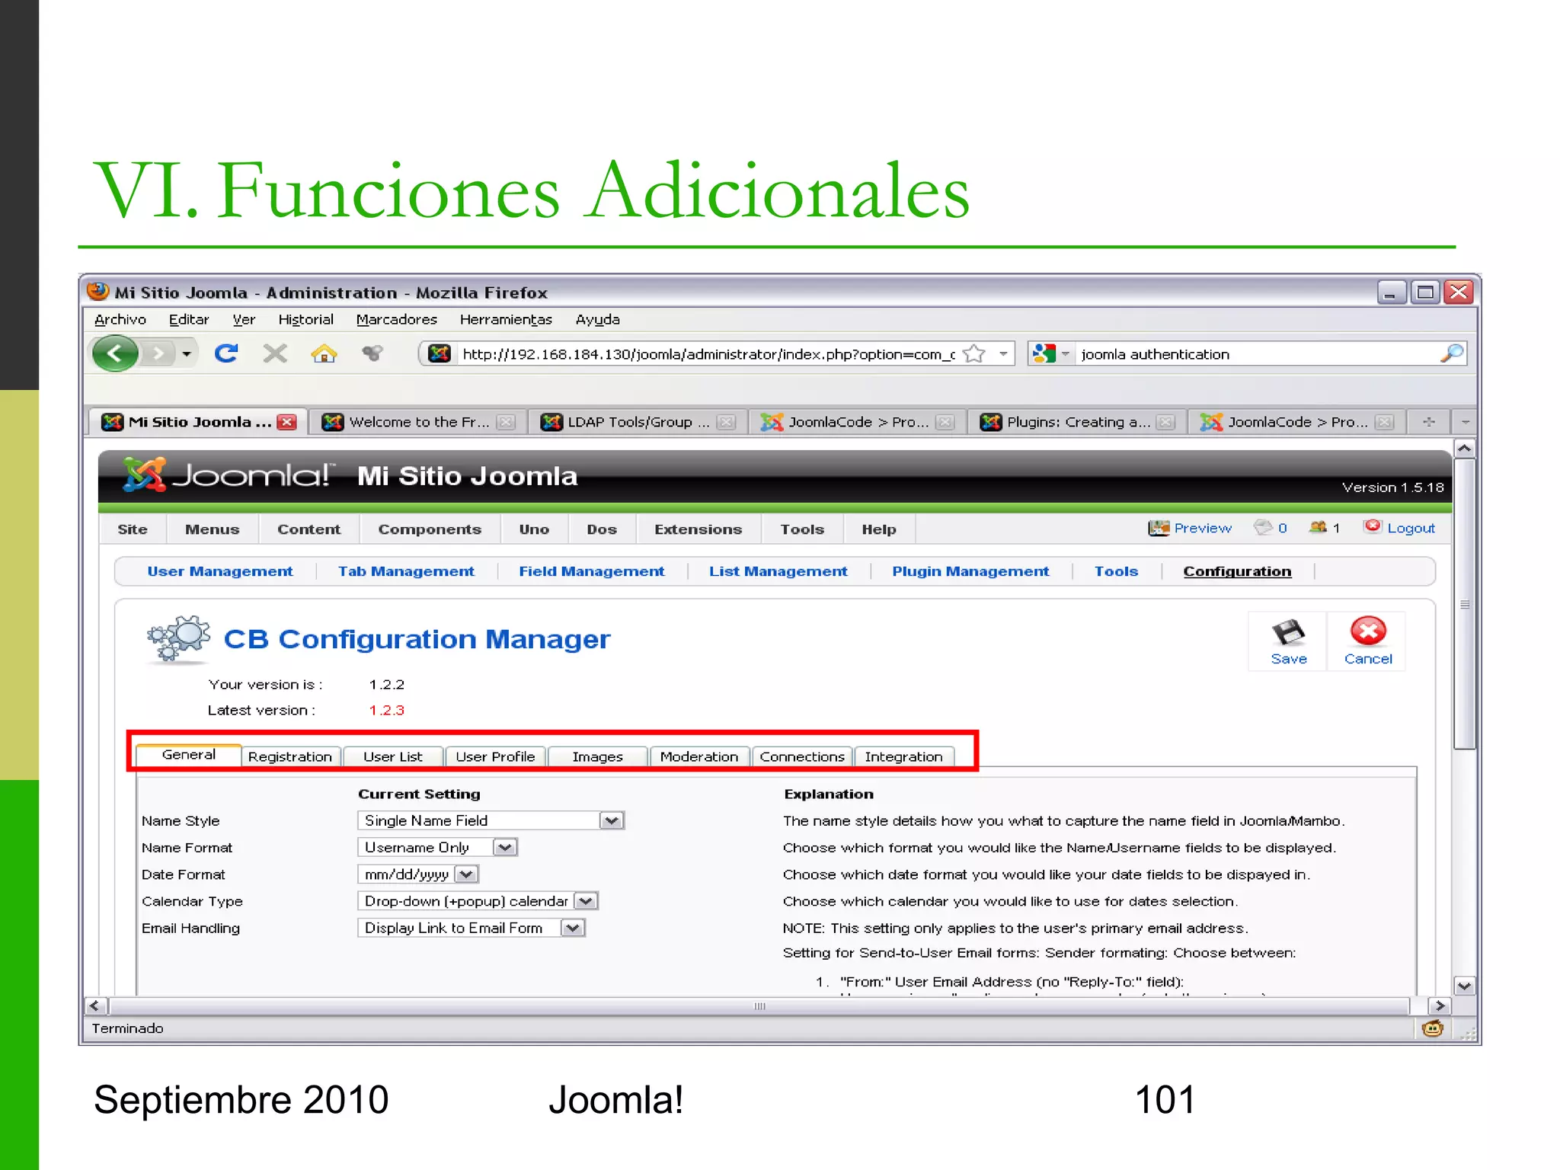This screenshot has height=1170, width=1560.
Task: Bookmark this page with the star icon
Action: click(973, 353)
